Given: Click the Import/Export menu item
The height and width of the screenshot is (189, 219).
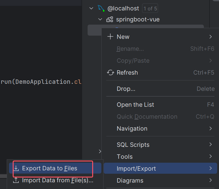Looking at the screenshot, I should coord(136,169).
